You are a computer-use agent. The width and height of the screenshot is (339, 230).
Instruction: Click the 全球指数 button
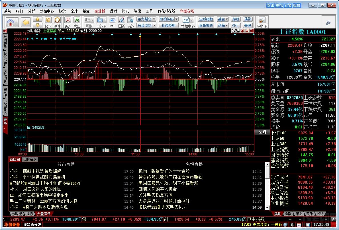(x=206, y=19)
